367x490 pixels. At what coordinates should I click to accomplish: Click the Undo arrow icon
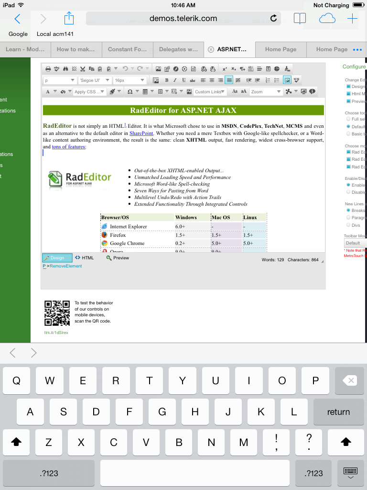coord(125,68)
